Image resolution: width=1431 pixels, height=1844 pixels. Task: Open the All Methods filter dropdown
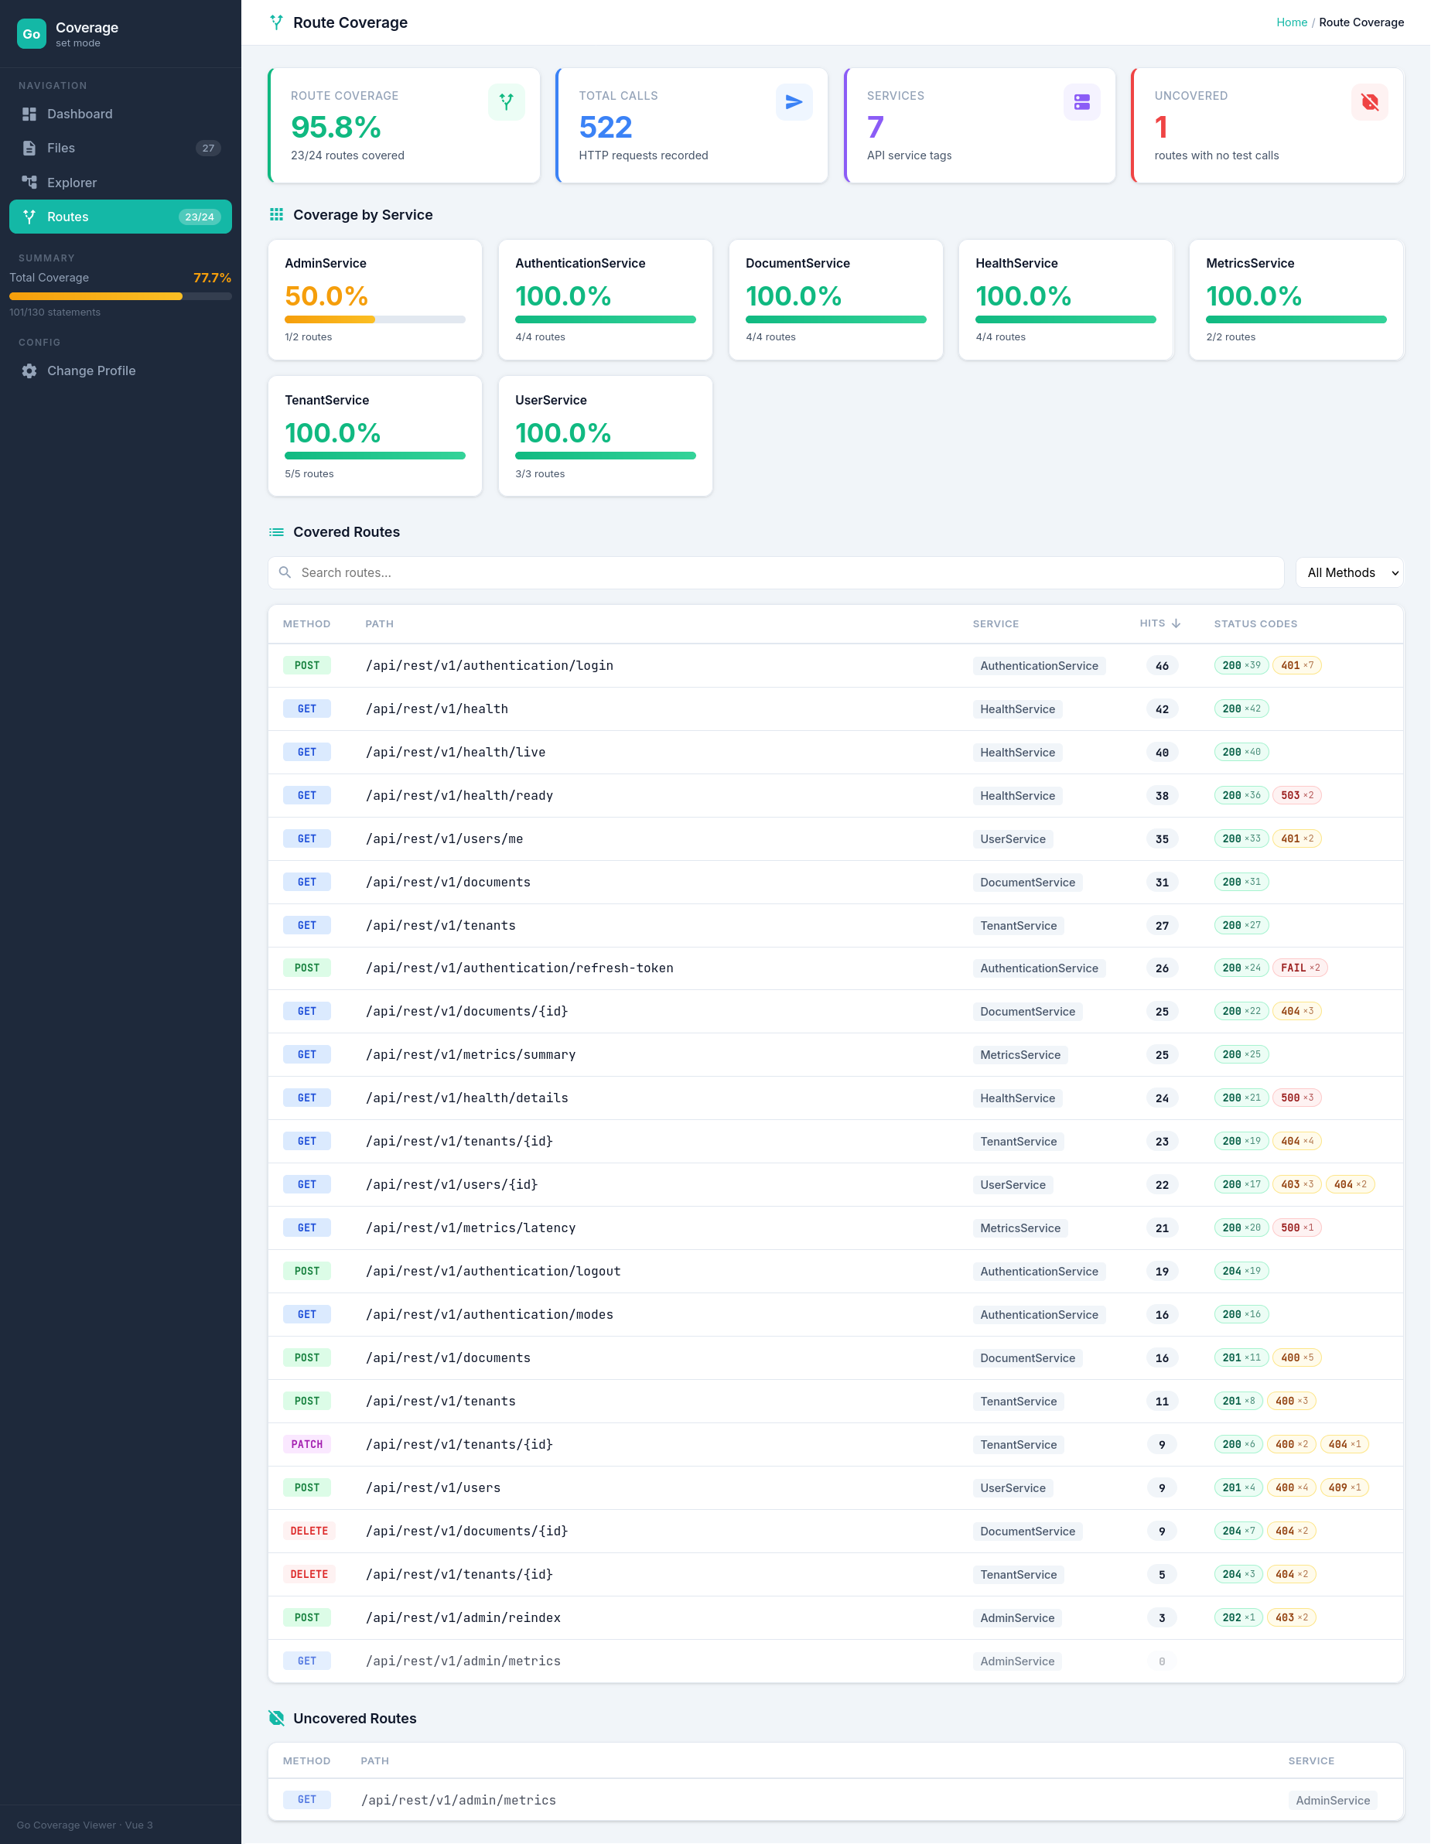(1348, 572)
